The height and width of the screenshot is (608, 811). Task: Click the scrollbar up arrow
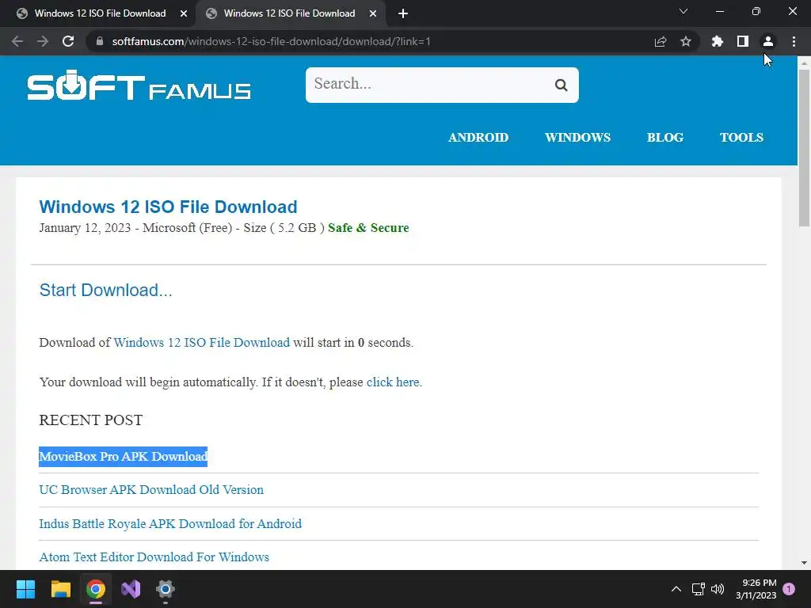pos(804,63)
